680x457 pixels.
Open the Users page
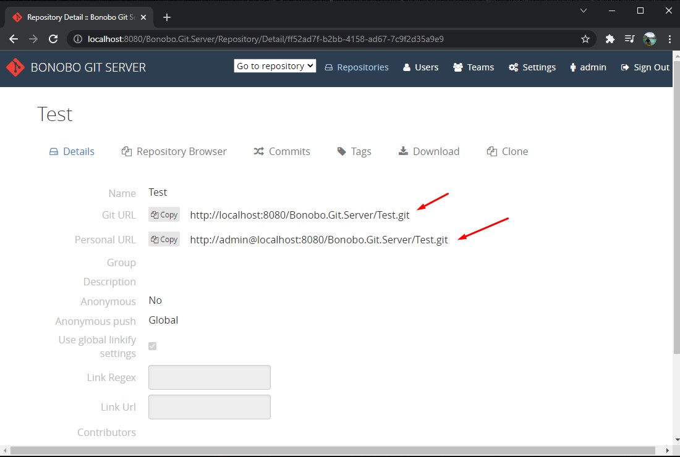point(420,67)
